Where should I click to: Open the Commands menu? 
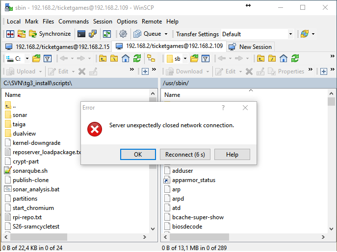[x=74, y=22]
